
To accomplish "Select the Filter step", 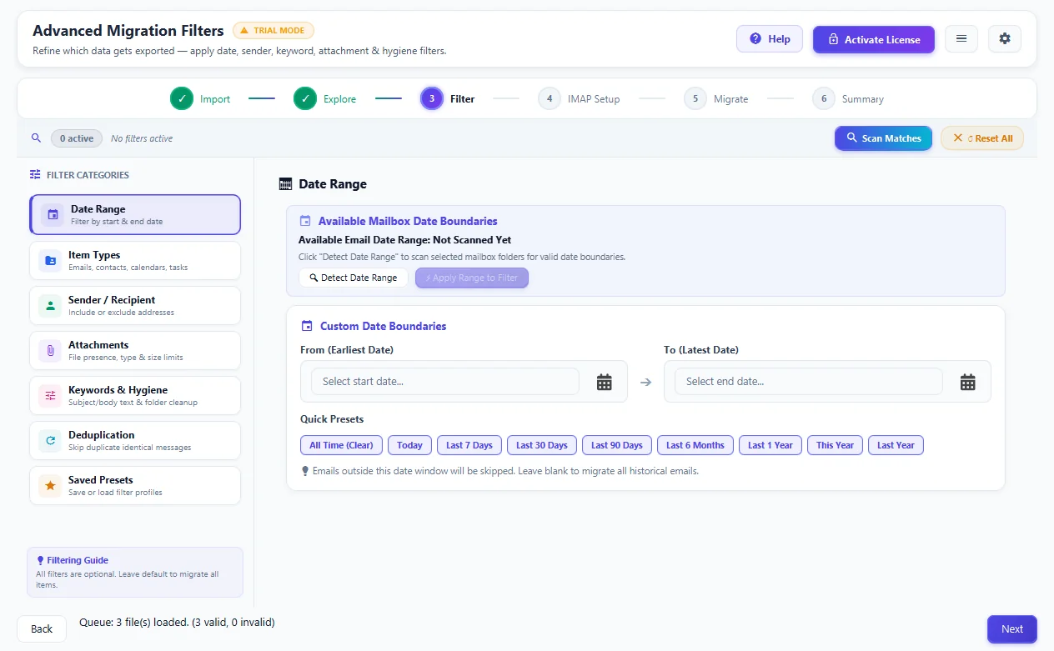I will (x=448, y=98).
